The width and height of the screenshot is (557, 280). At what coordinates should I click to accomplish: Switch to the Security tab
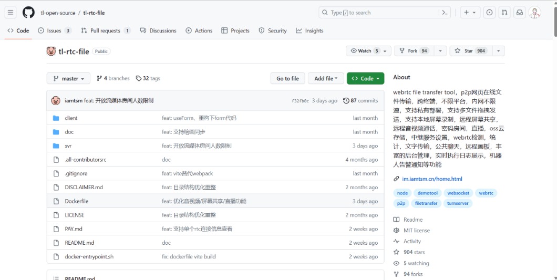273,30
